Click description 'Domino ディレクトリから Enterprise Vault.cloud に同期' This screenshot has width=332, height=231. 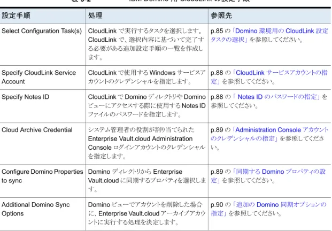(146, 180)
